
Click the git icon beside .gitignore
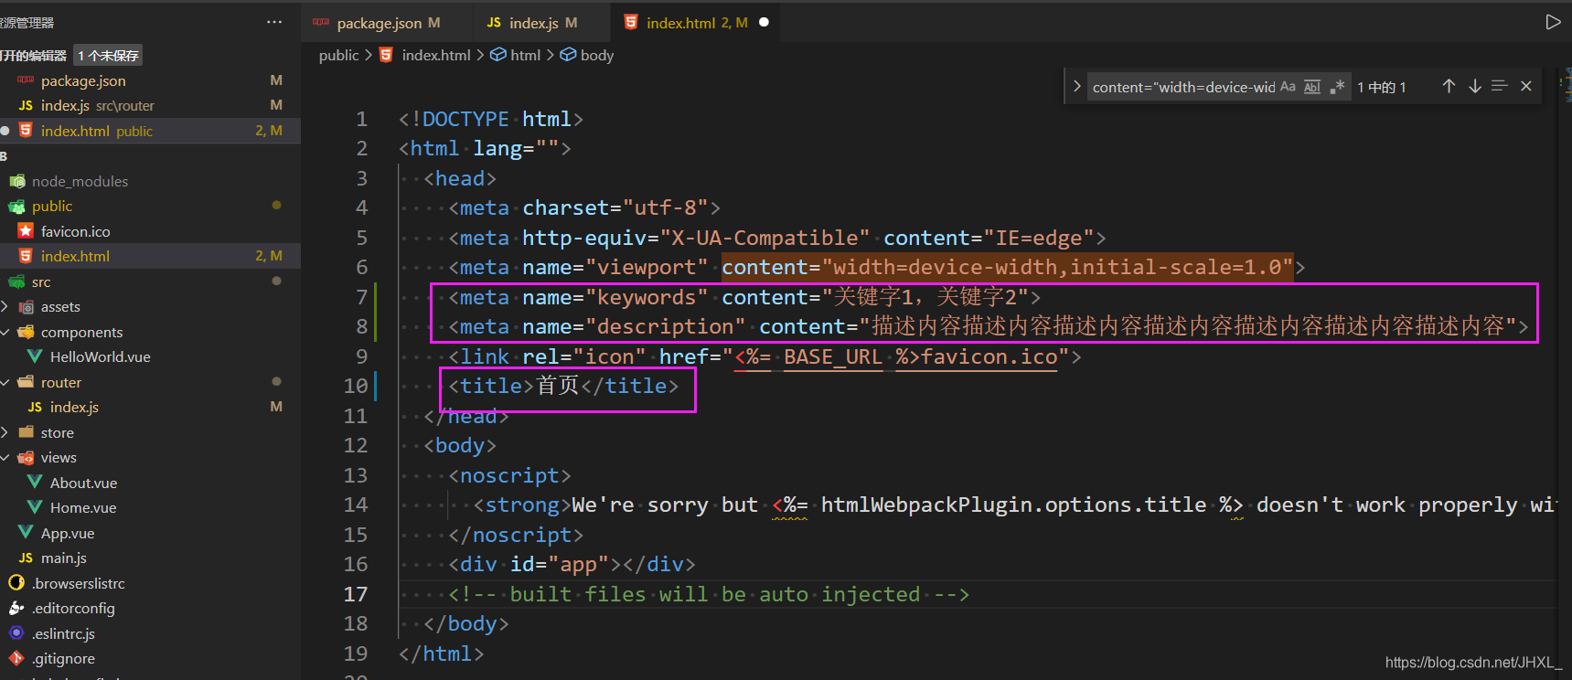click(16, 658)
